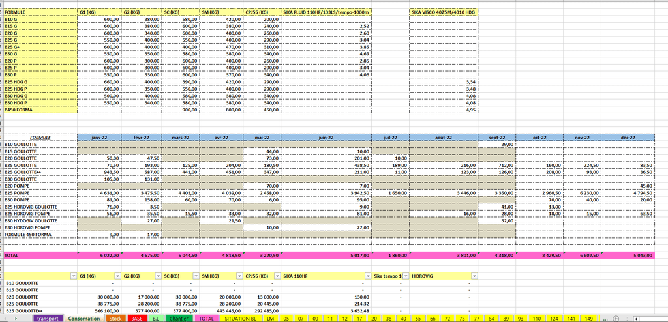Screen dimensions: 668x322
Task: Click B30 HYDOGIV GOULOTTE row label
Action: click(40, 220)
